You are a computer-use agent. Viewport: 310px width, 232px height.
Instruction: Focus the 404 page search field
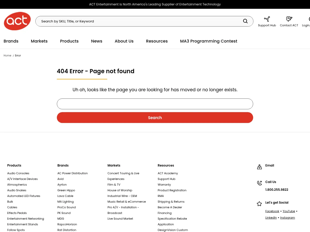[x=155, y=104]
